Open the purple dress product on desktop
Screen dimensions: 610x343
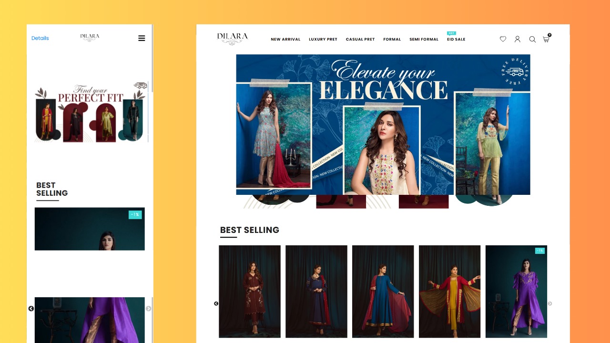516,292
